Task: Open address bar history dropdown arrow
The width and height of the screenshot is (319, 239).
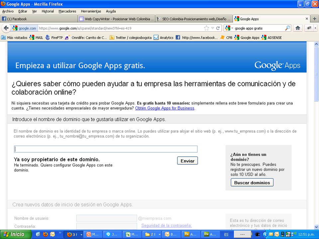Action: 212,28
